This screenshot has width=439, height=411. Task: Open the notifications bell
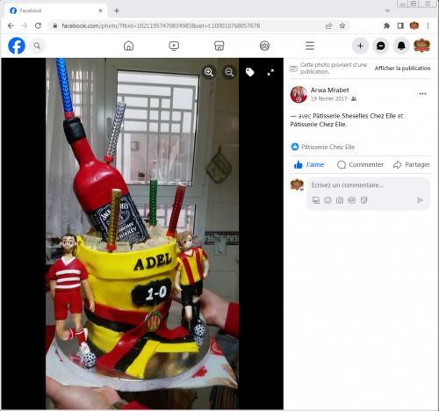[401, 46]
